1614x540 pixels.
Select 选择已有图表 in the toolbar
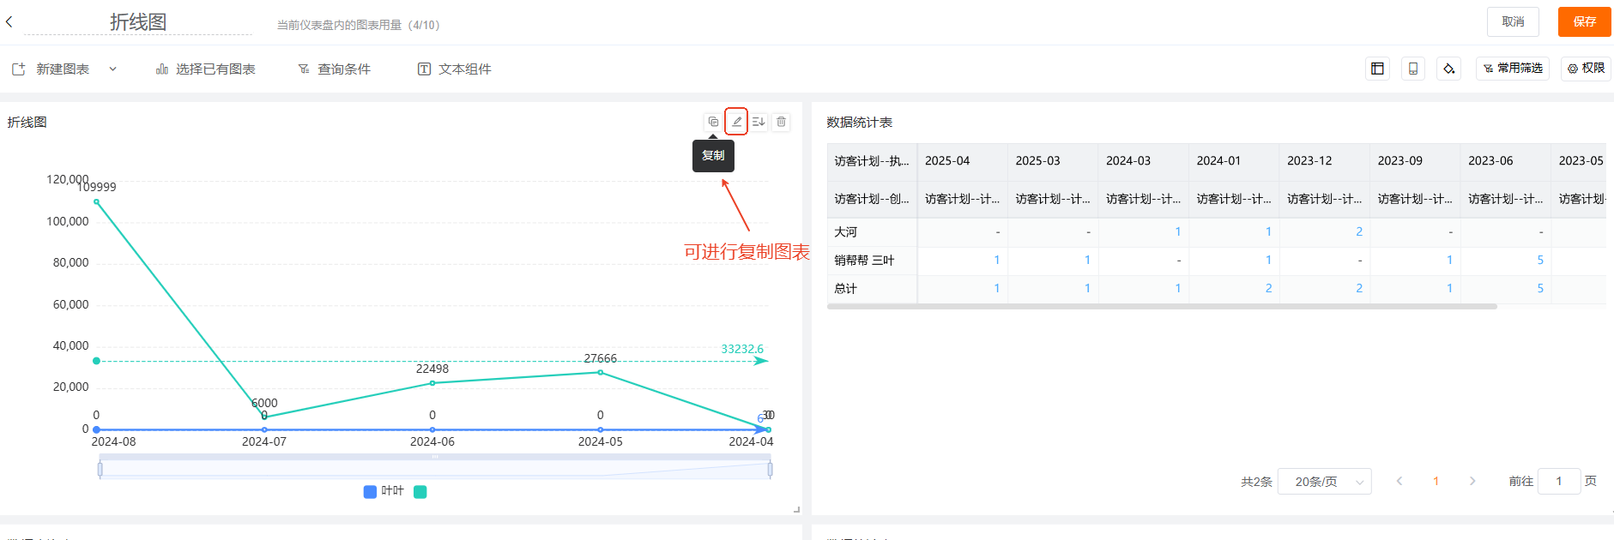tap(206, 69)
